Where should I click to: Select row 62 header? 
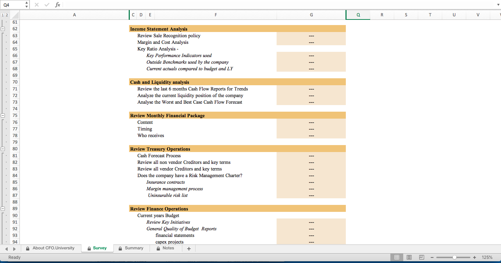15,29
